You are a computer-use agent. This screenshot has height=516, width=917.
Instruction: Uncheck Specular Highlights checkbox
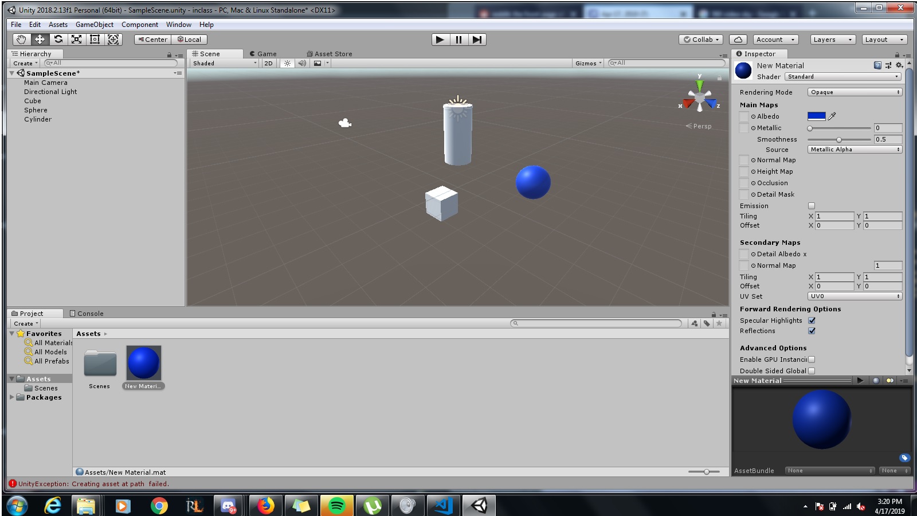(812, 320)
